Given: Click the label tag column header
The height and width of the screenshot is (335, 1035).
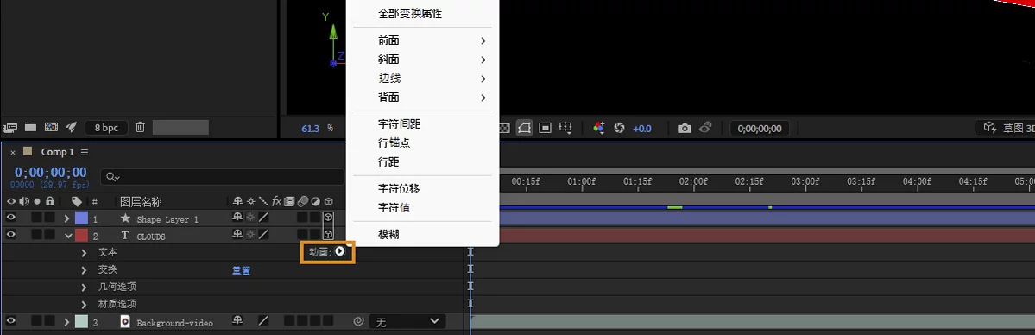Looking at the screenshot, I should [x=77, y=201].
